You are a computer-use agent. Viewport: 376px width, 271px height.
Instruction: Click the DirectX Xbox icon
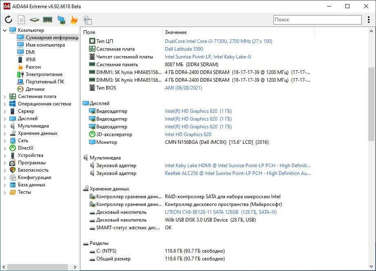pyautogui.click(x=13, y=148)
